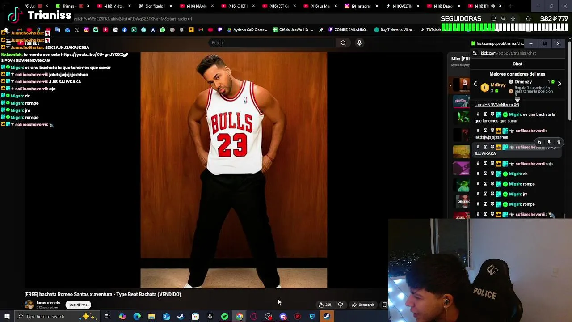
Task: Open Outlook from the taskbar
Action: 166,317
